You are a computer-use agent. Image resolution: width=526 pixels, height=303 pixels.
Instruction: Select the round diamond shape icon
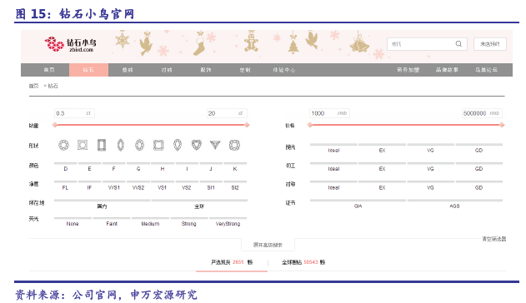[x=63, y=145]
